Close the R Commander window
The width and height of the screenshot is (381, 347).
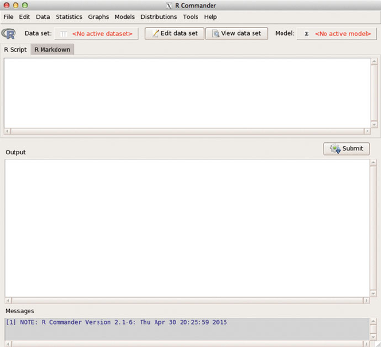pyautogui.click(x=6, y=5)
